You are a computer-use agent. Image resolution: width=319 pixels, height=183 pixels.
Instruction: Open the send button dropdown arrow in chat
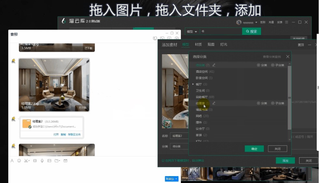click(x=176, y=179)
